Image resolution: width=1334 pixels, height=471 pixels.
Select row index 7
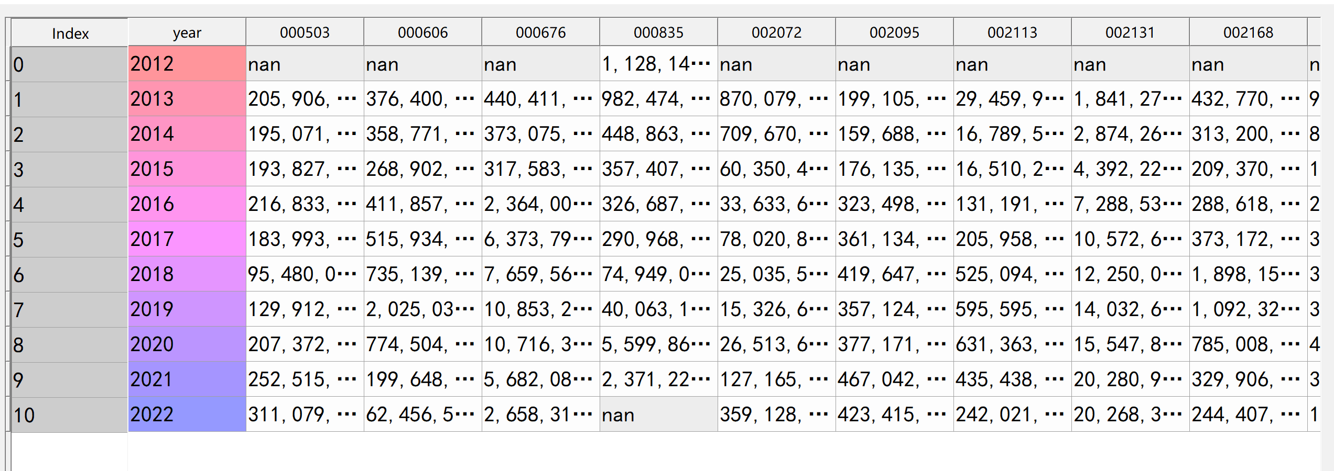click(x=70, y=309)
